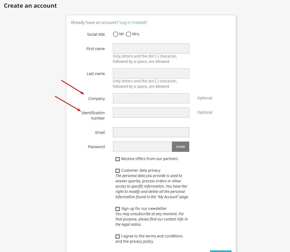
Task: Tick the Customer data privacy checkbox
Action: pos(117,171)
